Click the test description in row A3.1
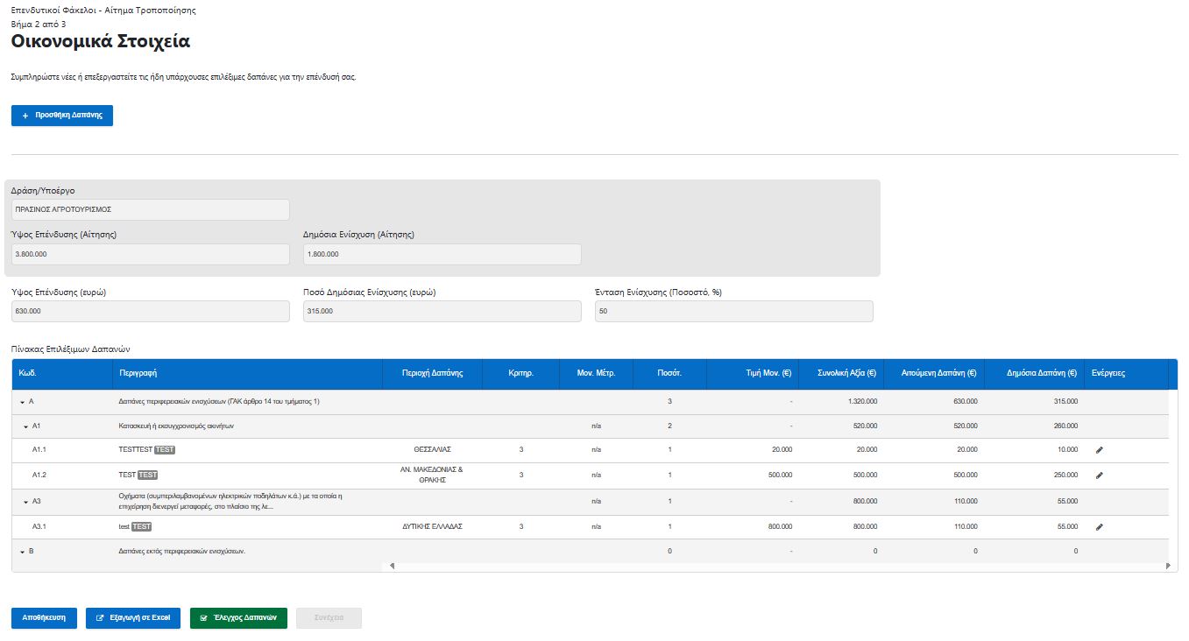Image resolution: width=1189 pixels, height=641 pixels. [124, 526]
